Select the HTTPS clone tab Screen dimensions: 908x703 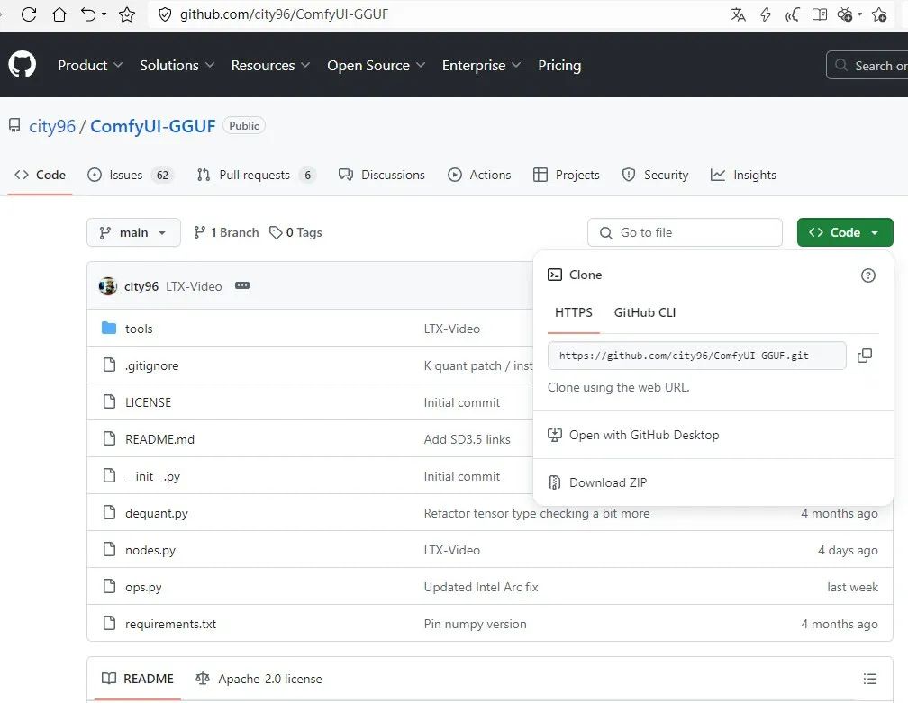pos(573,313)
